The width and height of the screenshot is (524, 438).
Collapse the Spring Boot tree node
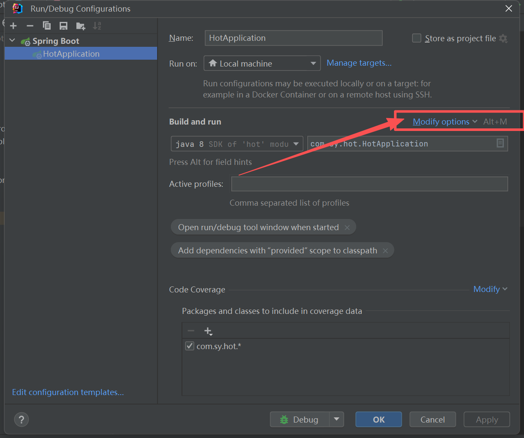pos(12,40)
